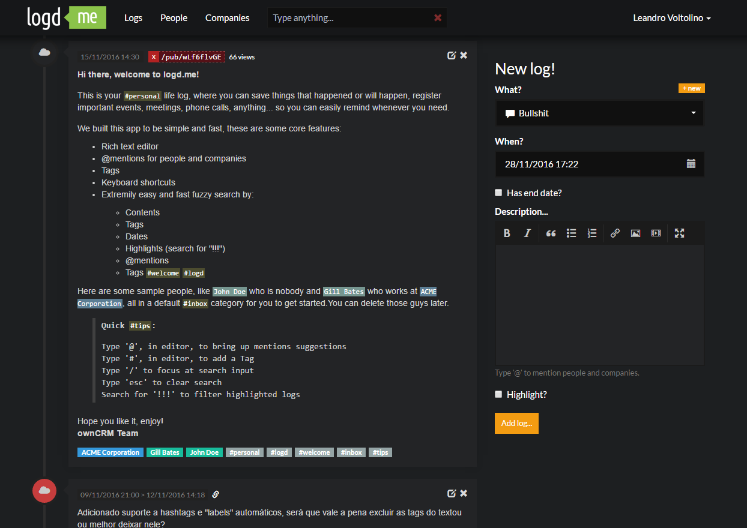Screen dimensions: 747x528
Task: Go to People page
Action: pos(174,18)
